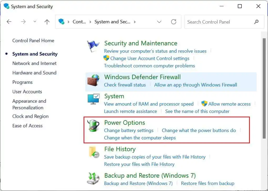Click Change when the computer sleeps
This screenshot has height=191, width=268.
140,138
